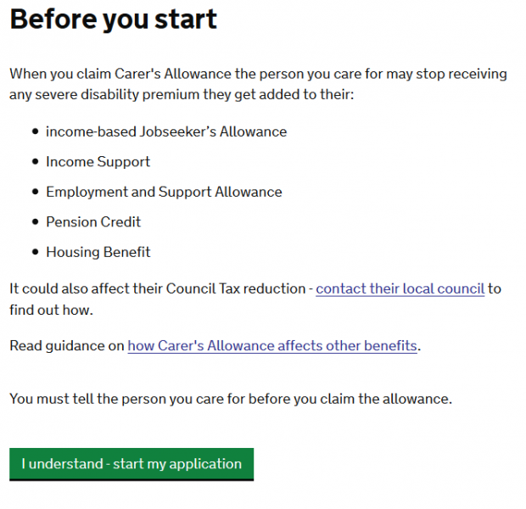The height and width of the screenshot is (509, 526).
Task: Click the bullet beside 'Pension Credit'
Action: click(35, 222)
